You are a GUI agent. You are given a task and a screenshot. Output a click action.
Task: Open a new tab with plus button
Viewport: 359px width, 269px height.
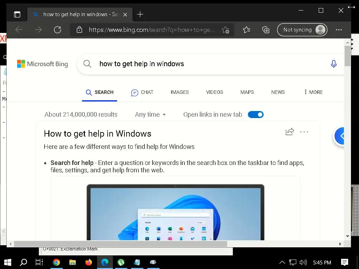coord(140,14)
